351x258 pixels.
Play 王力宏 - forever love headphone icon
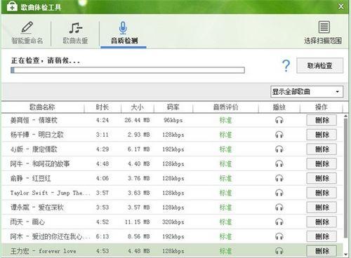279,251
